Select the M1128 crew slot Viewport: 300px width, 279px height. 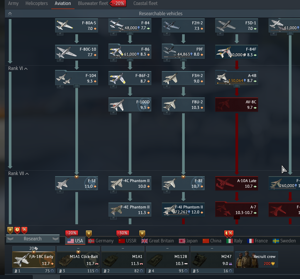pos(167,260)
